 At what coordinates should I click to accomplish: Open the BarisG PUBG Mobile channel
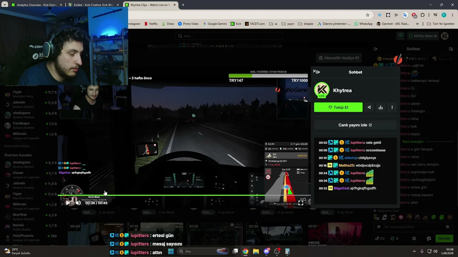pos(30,227)
